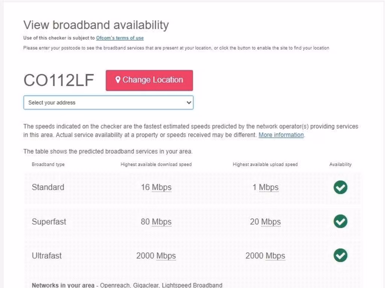Select the Superfast broadband type row label
This screenshot has height=288, width=385.
(x=49, y=222)
